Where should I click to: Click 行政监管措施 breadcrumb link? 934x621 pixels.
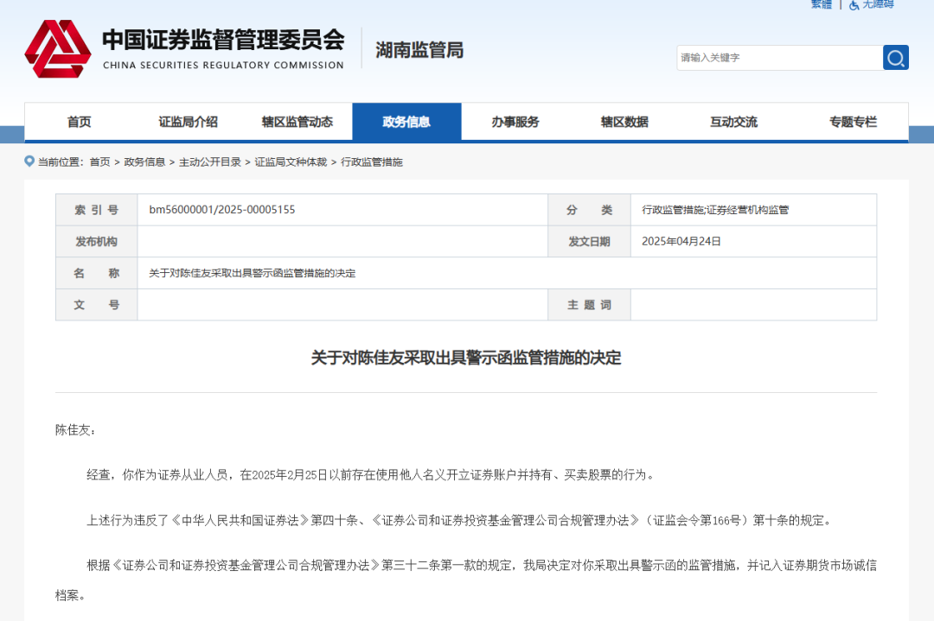pyautogui.click(x=372, y=162)
